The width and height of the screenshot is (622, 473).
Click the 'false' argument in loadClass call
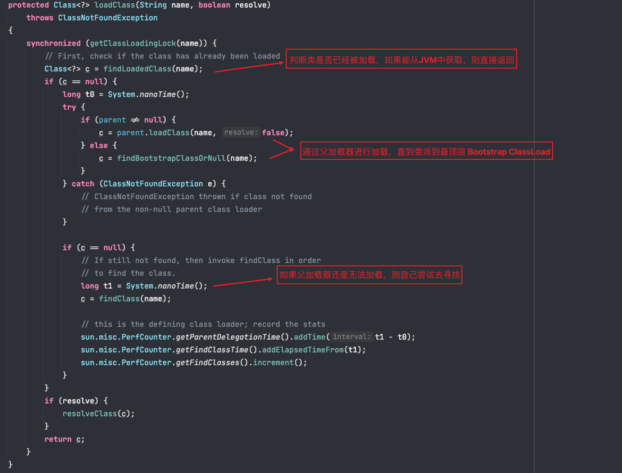point(273,133)
